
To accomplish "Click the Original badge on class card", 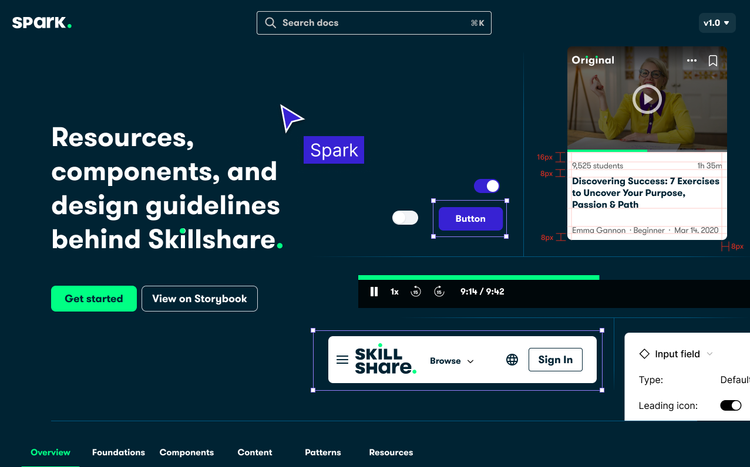I will (x=593, y=60).
